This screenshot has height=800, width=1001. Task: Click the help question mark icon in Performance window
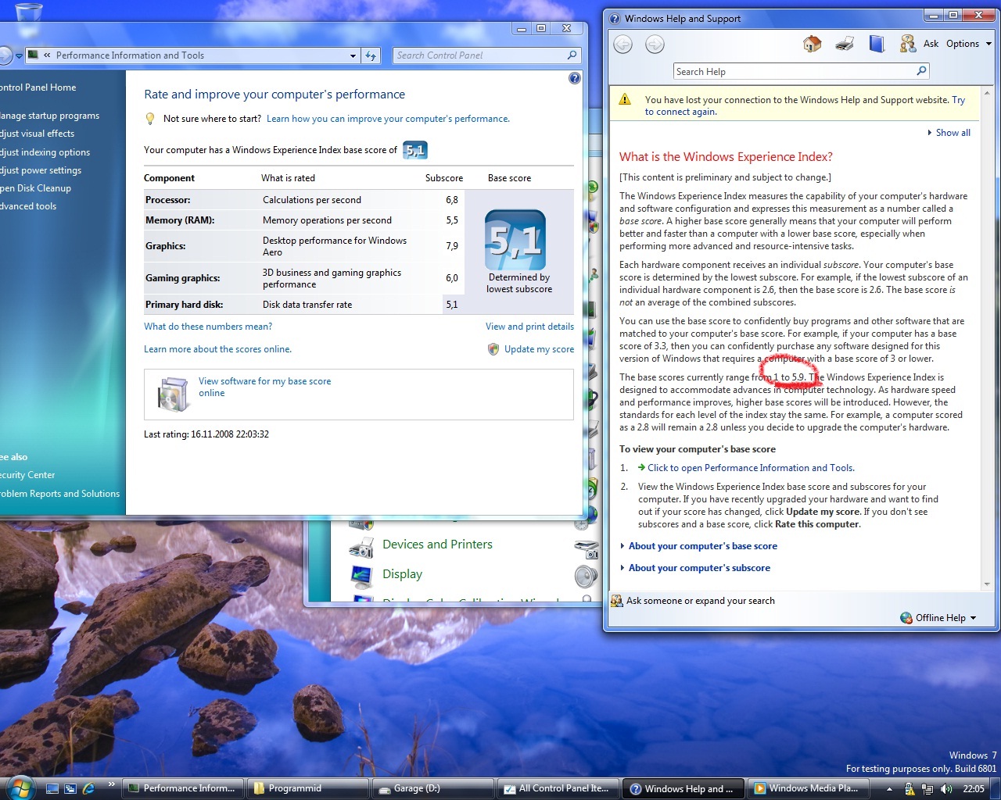pos(575,78)
